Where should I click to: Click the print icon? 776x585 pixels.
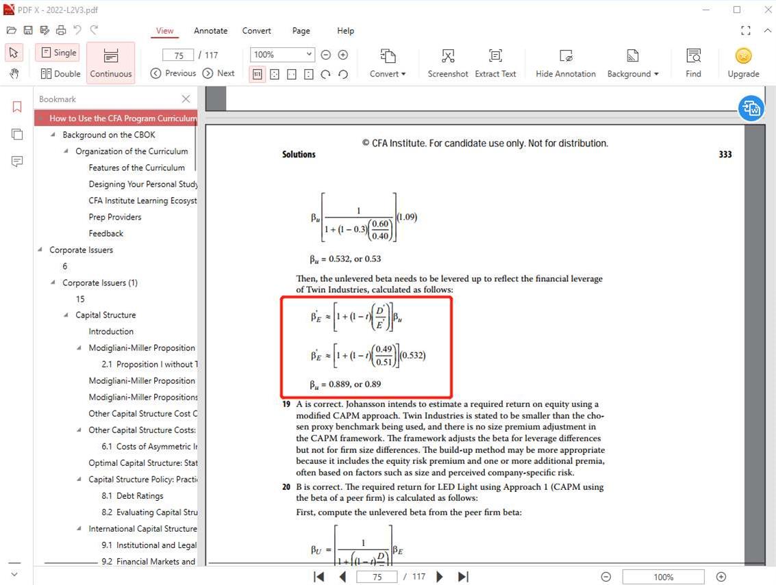(x=61, y=30)
